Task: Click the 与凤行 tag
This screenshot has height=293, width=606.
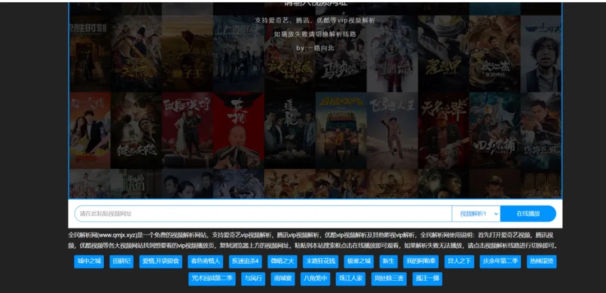Action: click(252, 278)
